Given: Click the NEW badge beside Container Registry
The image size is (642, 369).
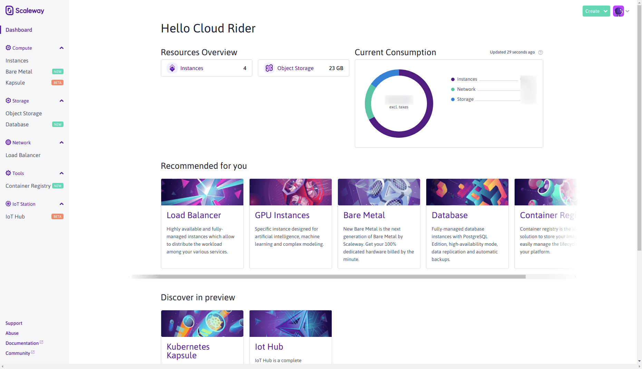Looking at the screenshot, I should (58, 186).
